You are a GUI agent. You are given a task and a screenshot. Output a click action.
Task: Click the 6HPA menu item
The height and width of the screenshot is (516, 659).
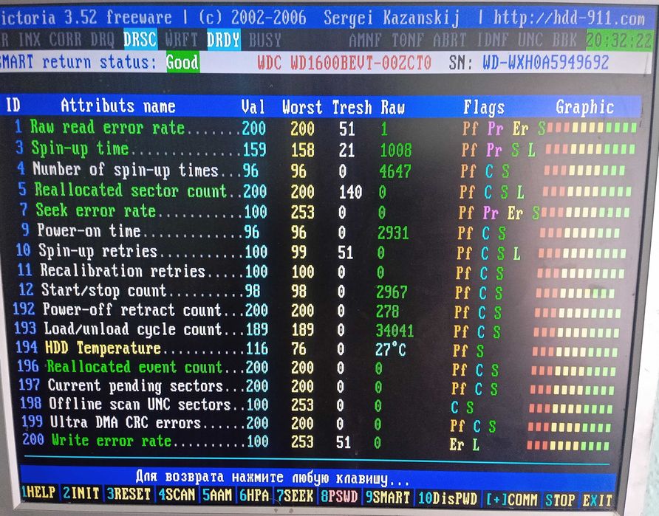coord(254,495)
